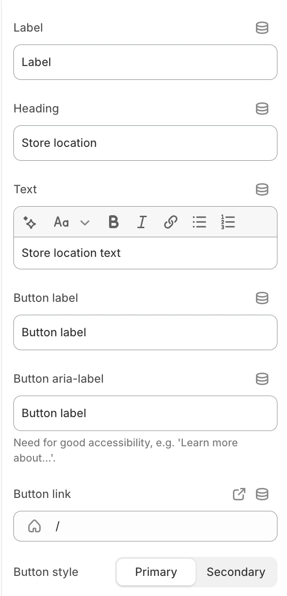This screenshot has width=287, height=596.
Task: Click the AI generate text sparkle icon
Action: (x=30, y=222)
